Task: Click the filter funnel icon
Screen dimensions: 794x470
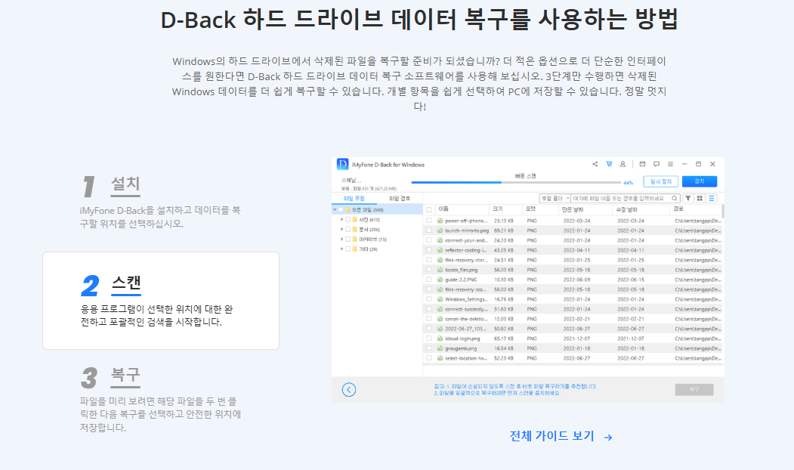Action: coord(688,199)
